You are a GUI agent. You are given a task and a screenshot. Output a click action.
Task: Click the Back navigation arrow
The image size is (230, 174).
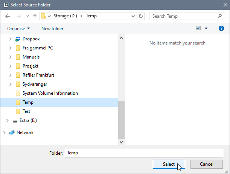pos(8,16)
